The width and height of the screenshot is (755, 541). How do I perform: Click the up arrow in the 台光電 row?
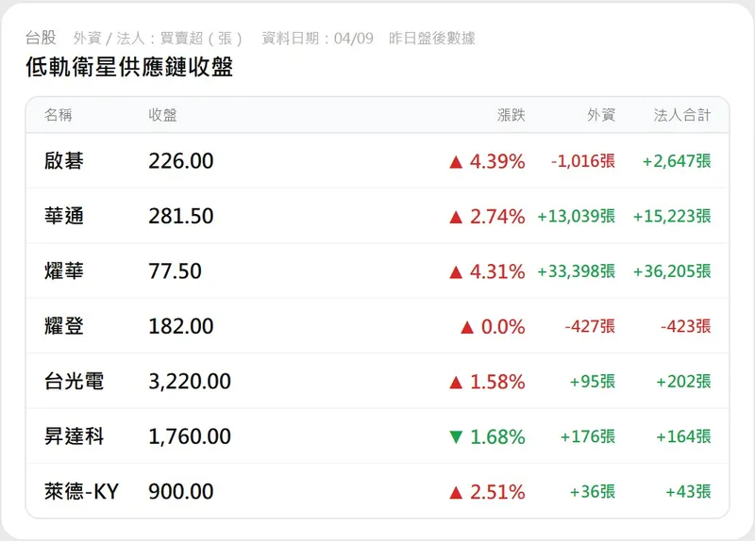pos(456,383)
